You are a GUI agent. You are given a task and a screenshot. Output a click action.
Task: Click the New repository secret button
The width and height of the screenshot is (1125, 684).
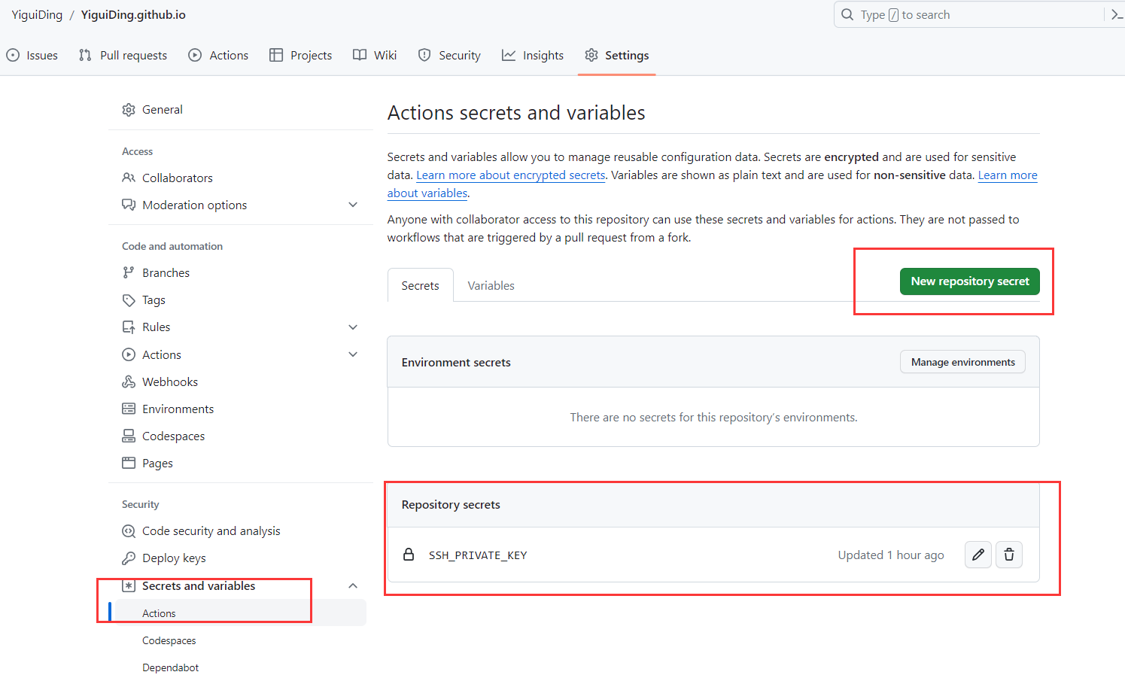(969, 281)
